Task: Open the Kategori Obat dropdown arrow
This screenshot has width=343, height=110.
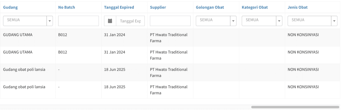Action: coord(279,21)
